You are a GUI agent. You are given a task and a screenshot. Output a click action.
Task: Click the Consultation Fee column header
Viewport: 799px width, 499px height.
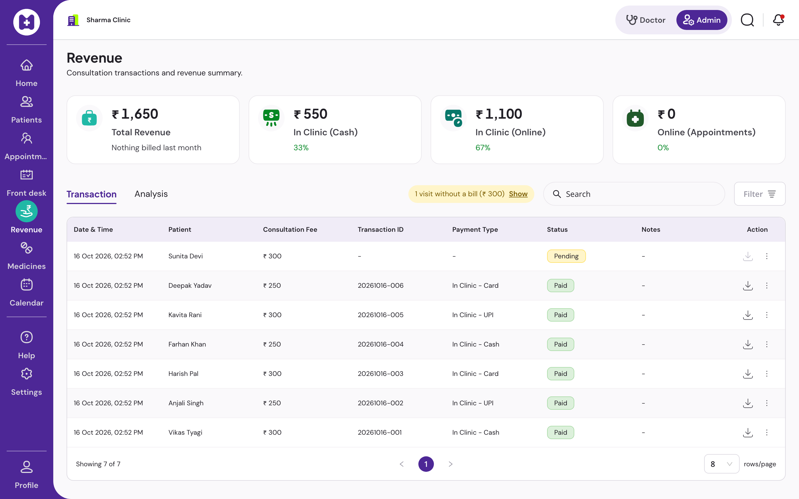point(290,229)
